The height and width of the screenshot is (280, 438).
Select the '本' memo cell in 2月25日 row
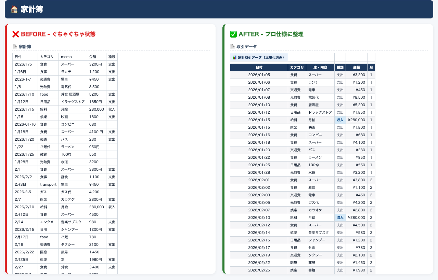click(73, 260)
